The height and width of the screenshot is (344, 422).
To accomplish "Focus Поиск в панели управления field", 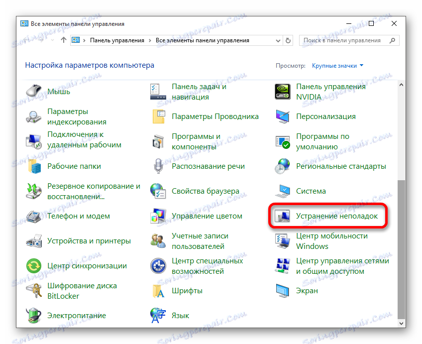I will pos(349,40).
